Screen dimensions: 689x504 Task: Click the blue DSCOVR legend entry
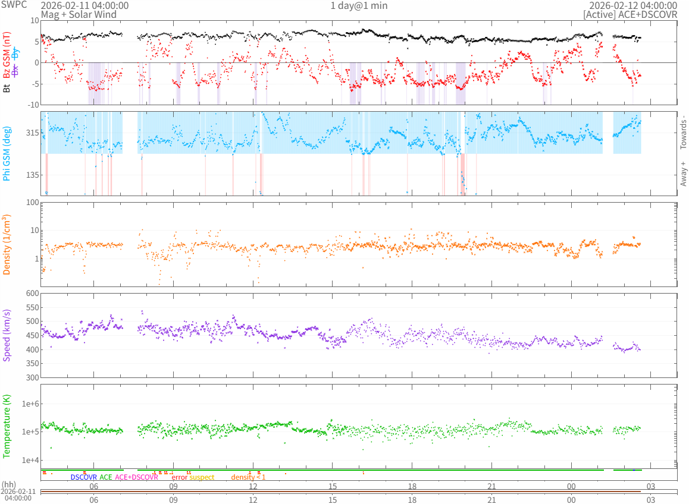click(83, 477)
